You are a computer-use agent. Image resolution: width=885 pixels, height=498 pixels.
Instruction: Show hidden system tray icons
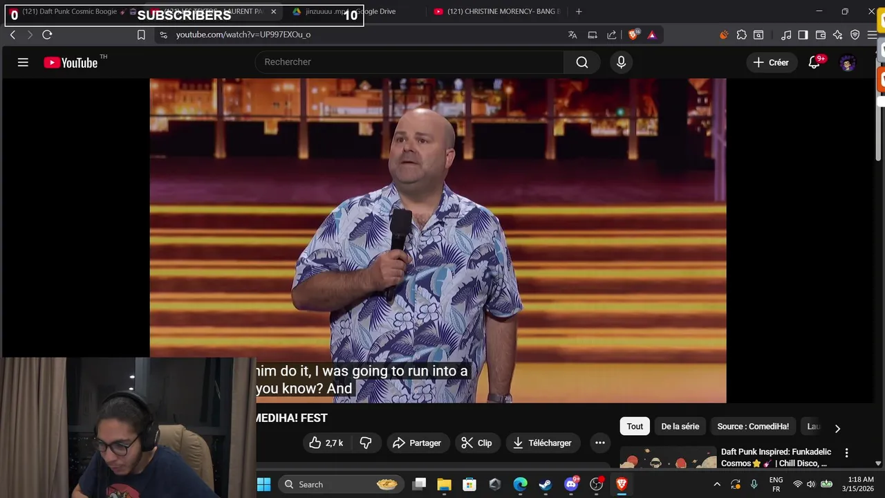(x=717, y=485)
